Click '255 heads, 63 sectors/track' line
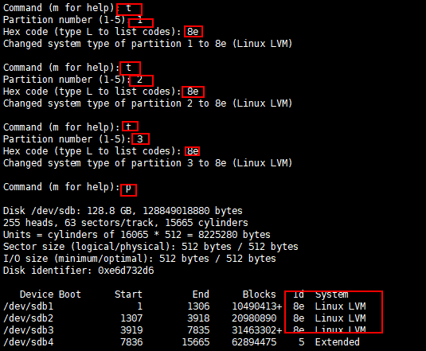426x351 pixels. pyautogui.click(x=126, y=223)
